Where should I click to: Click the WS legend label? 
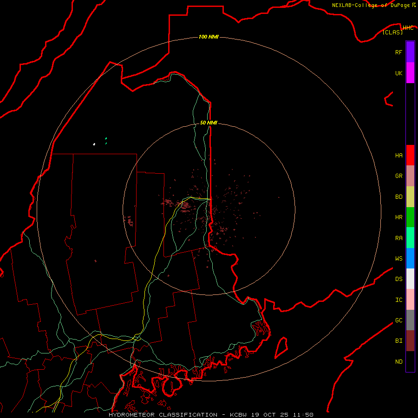pyautogui.click(x=398, y=258)
